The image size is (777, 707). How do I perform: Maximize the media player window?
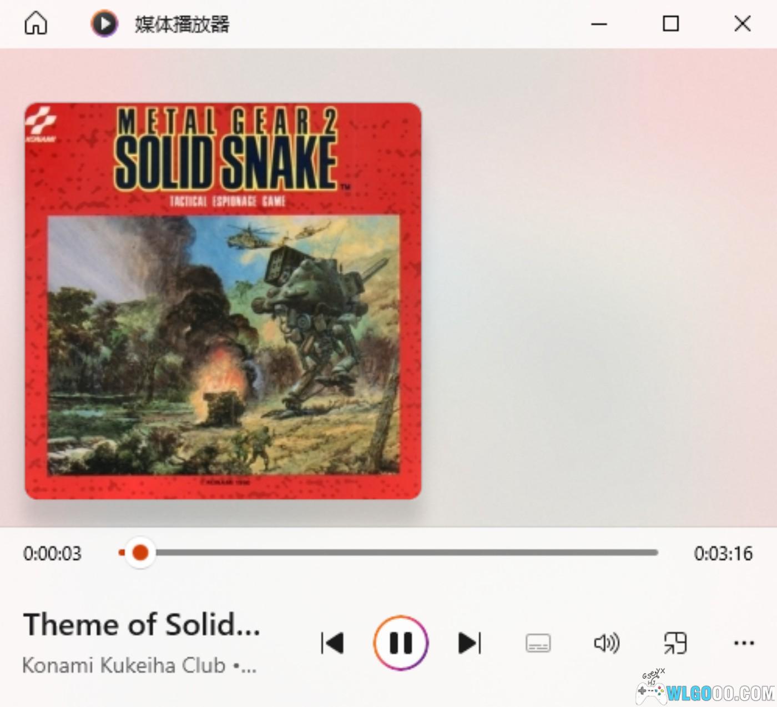click(670, 24)
